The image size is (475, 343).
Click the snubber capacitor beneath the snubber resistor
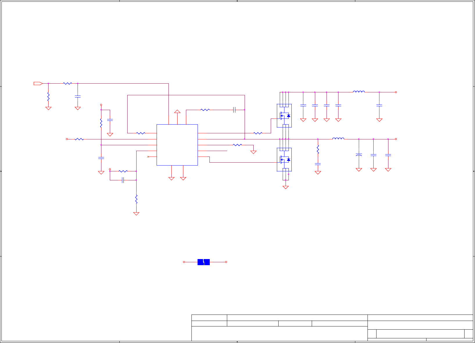(x=318, y=164)
